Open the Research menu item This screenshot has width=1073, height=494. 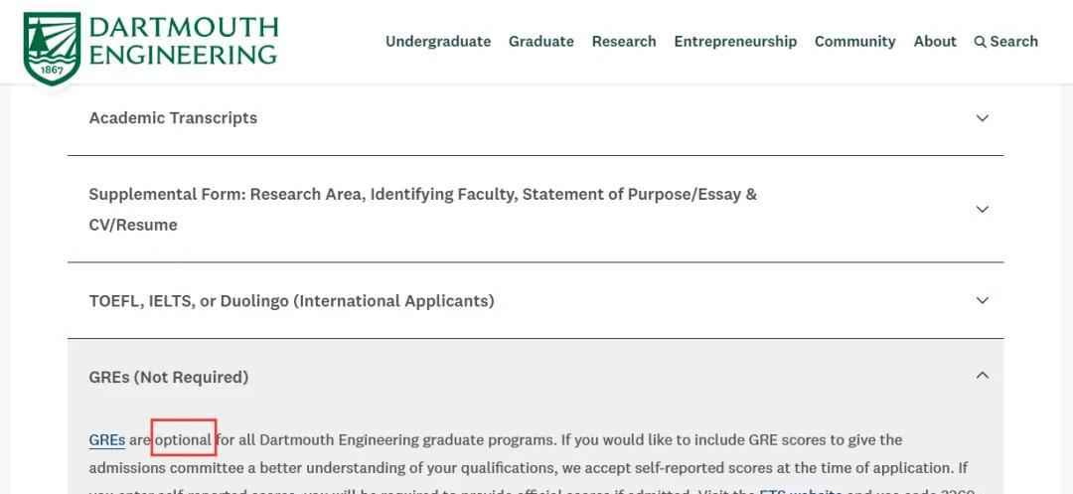tap(624, 41)
